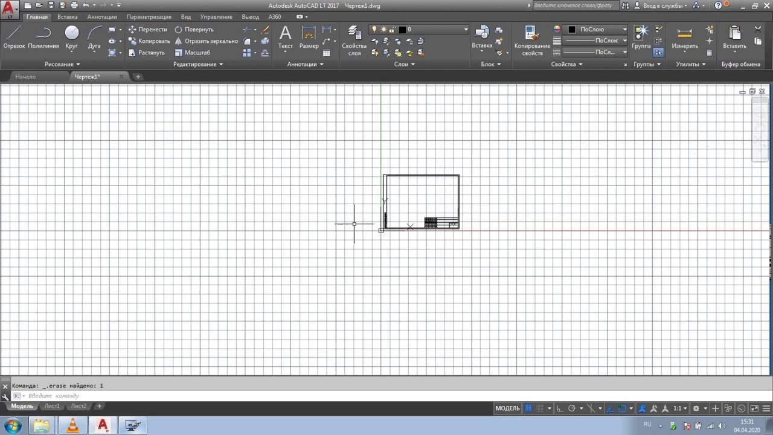This screenshot has width=773, height=435.
Task: Toggle object snap tracking in status bar
Action: [x=610, y=408]
